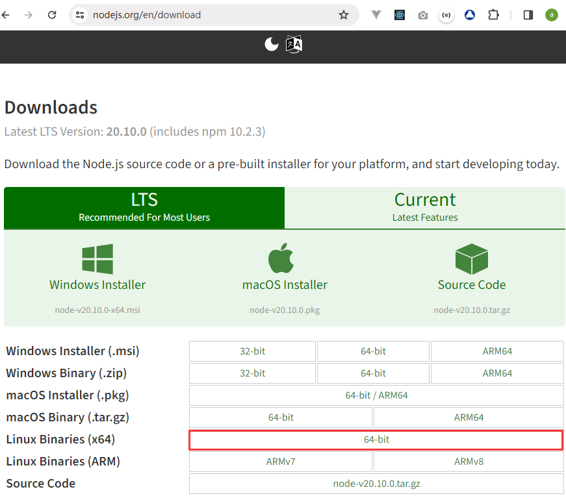This screenshot has height=496, width=566.
Task: Download the Windows Installer link
Action: click(x=97, y=285)
